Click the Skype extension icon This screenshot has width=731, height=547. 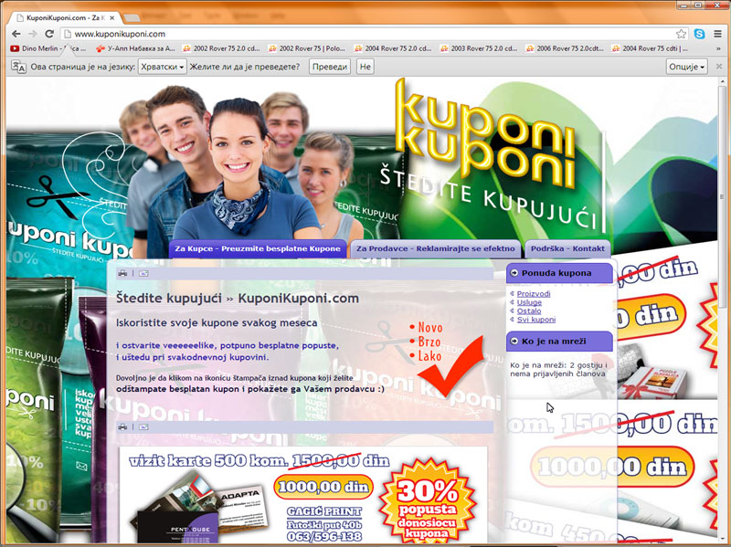[x=699, y=34]
